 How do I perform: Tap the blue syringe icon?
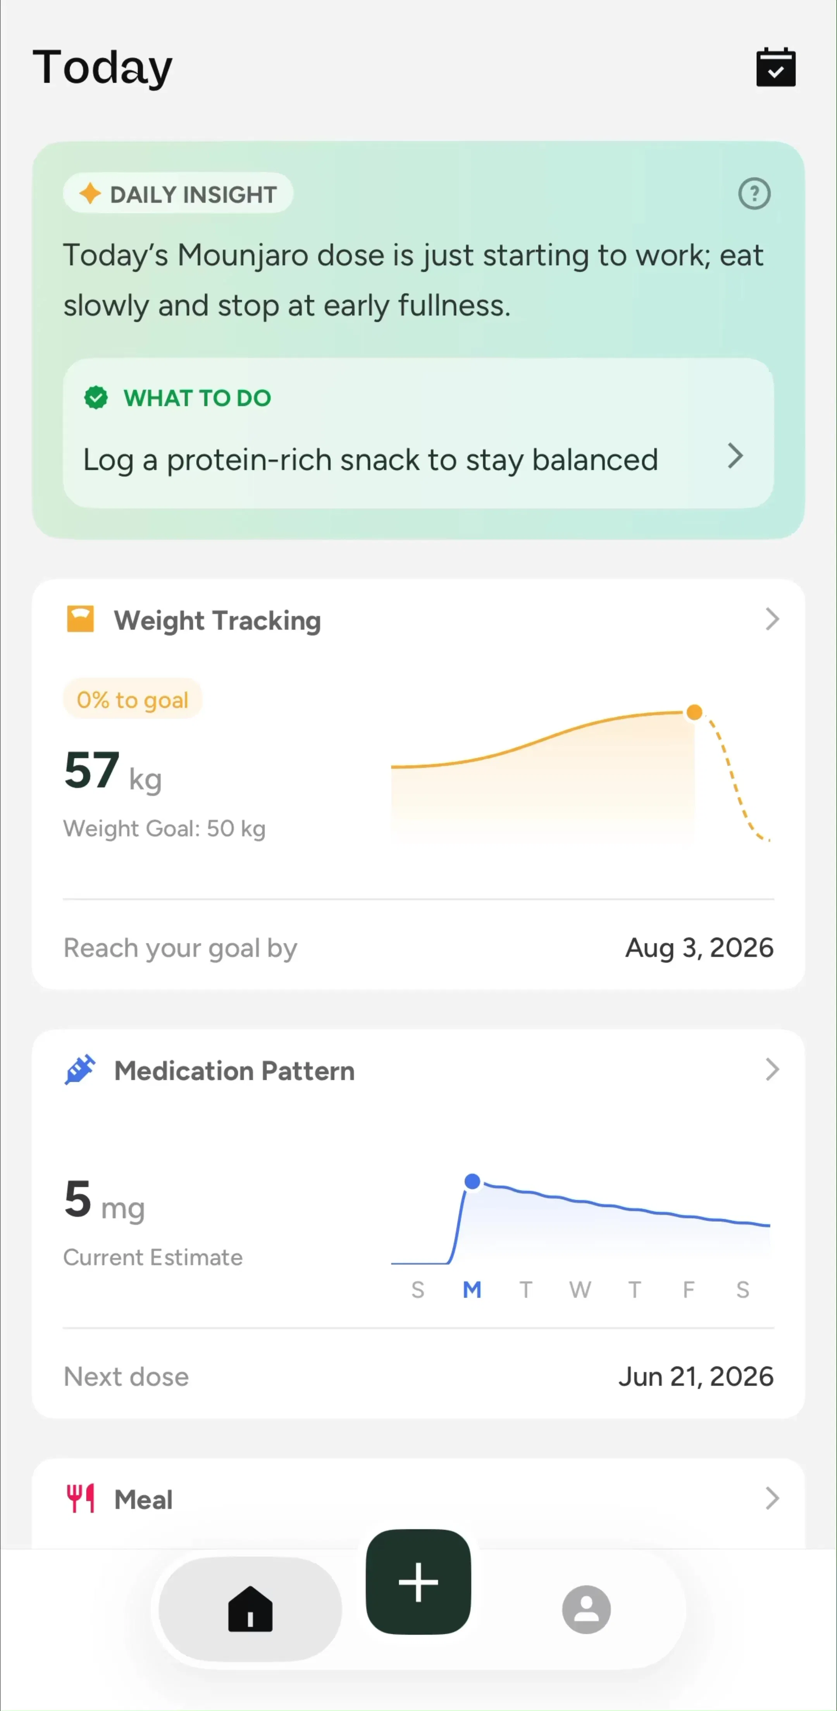80,1069
